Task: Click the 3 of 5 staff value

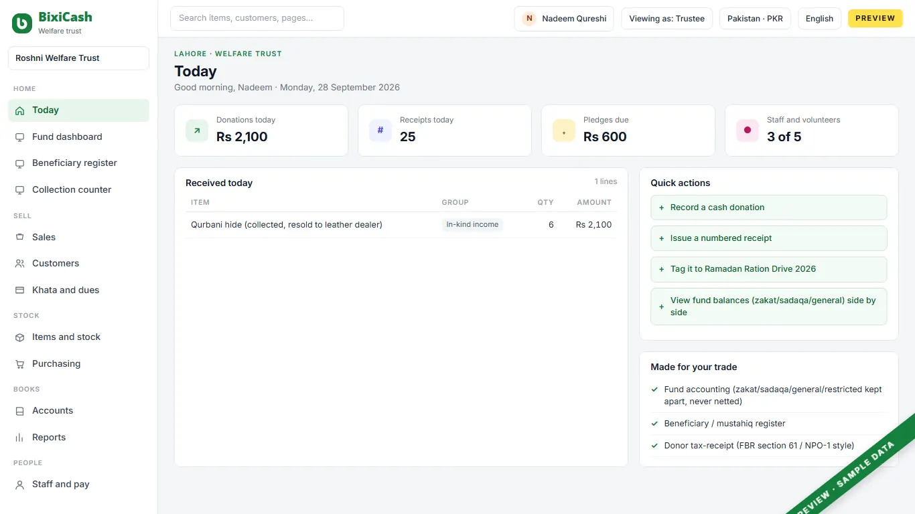Action: 784,137
